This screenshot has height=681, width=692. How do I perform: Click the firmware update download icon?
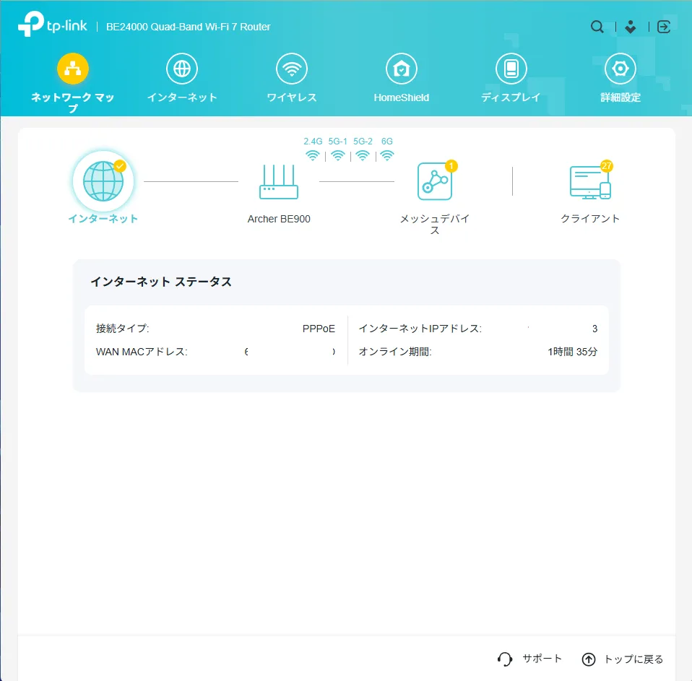point(631,27)
